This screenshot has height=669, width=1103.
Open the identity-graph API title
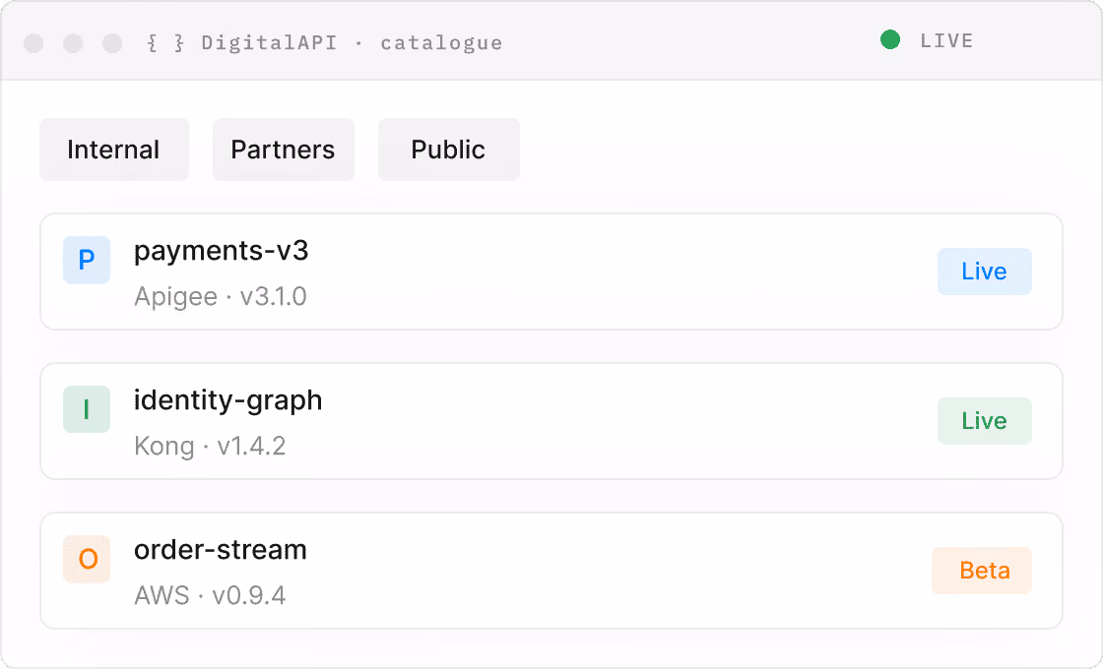[x=227, y=400]
